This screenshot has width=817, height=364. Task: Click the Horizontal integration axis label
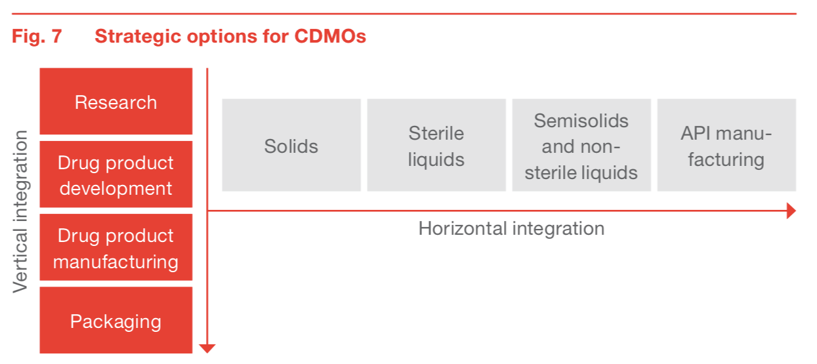tap(511, 228)
